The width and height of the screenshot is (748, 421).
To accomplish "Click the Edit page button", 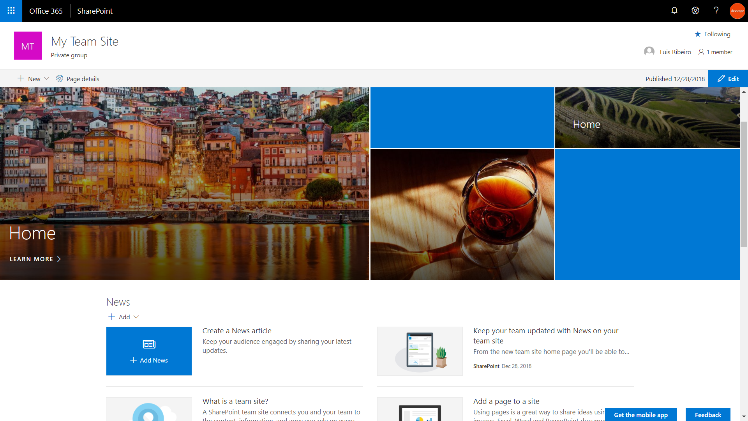I will [728, 79].
